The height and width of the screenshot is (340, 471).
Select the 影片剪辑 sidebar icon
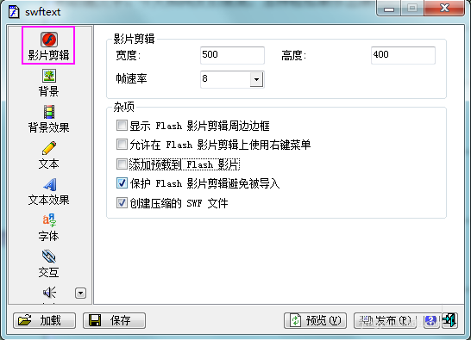[x=48, y=40]
